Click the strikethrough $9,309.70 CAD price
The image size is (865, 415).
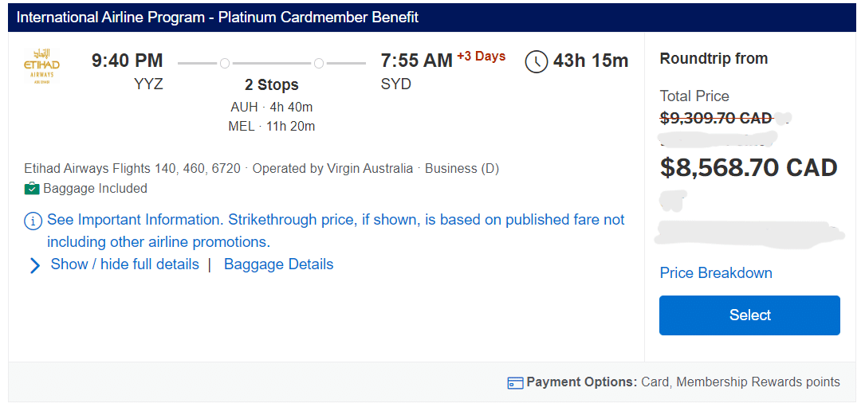716,119
